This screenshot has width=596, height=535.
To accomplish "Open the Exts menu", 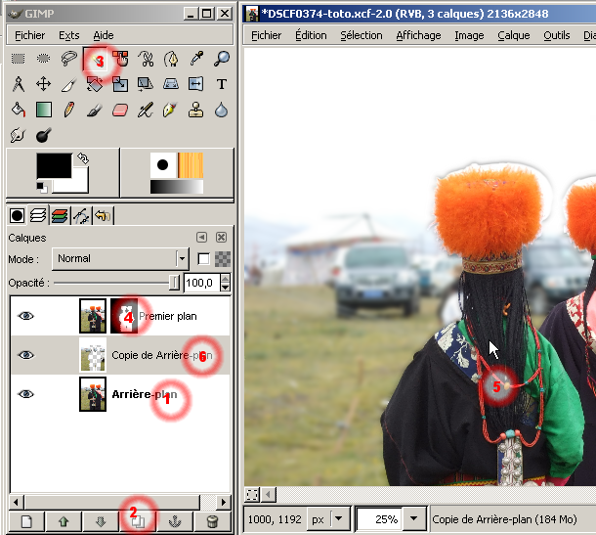I will pyautogui.click(x=69, y=35).
